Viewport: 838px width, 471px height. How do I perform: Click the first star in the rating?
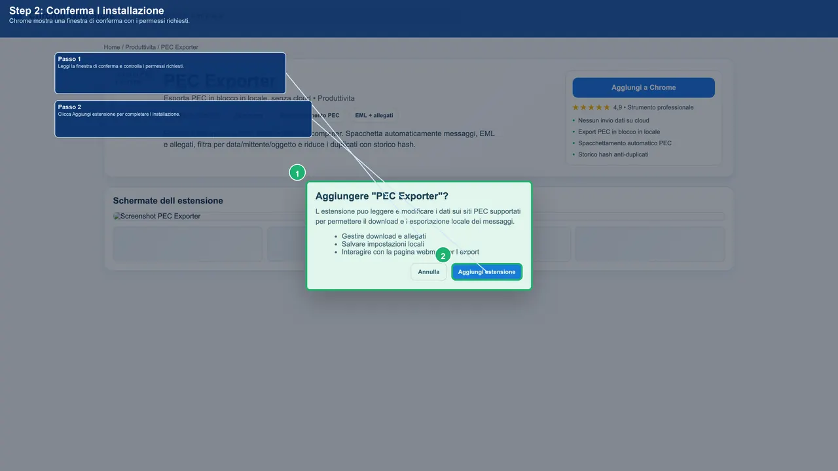(x=576, y=107)
